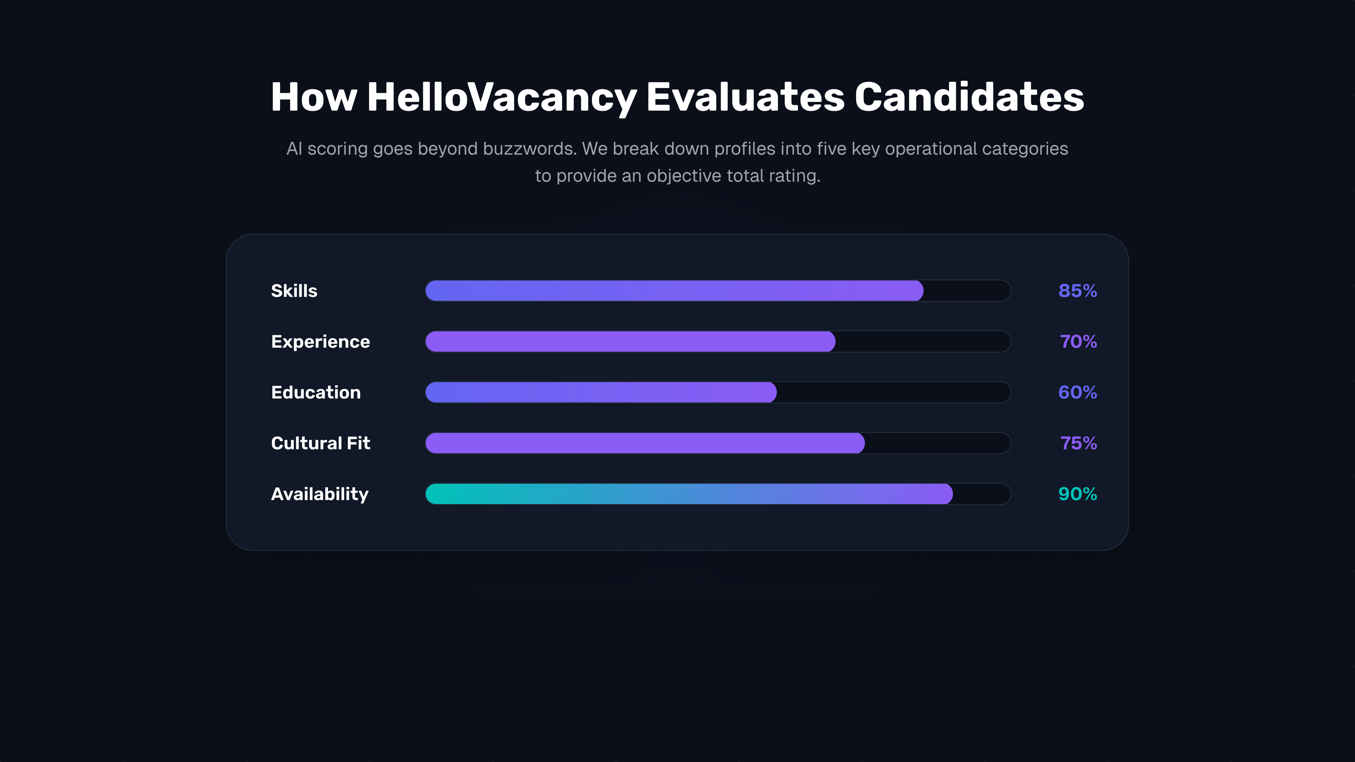The image size is (1355, 762).
Task: Click the Availability progress bar
Action: pos(718,494)
